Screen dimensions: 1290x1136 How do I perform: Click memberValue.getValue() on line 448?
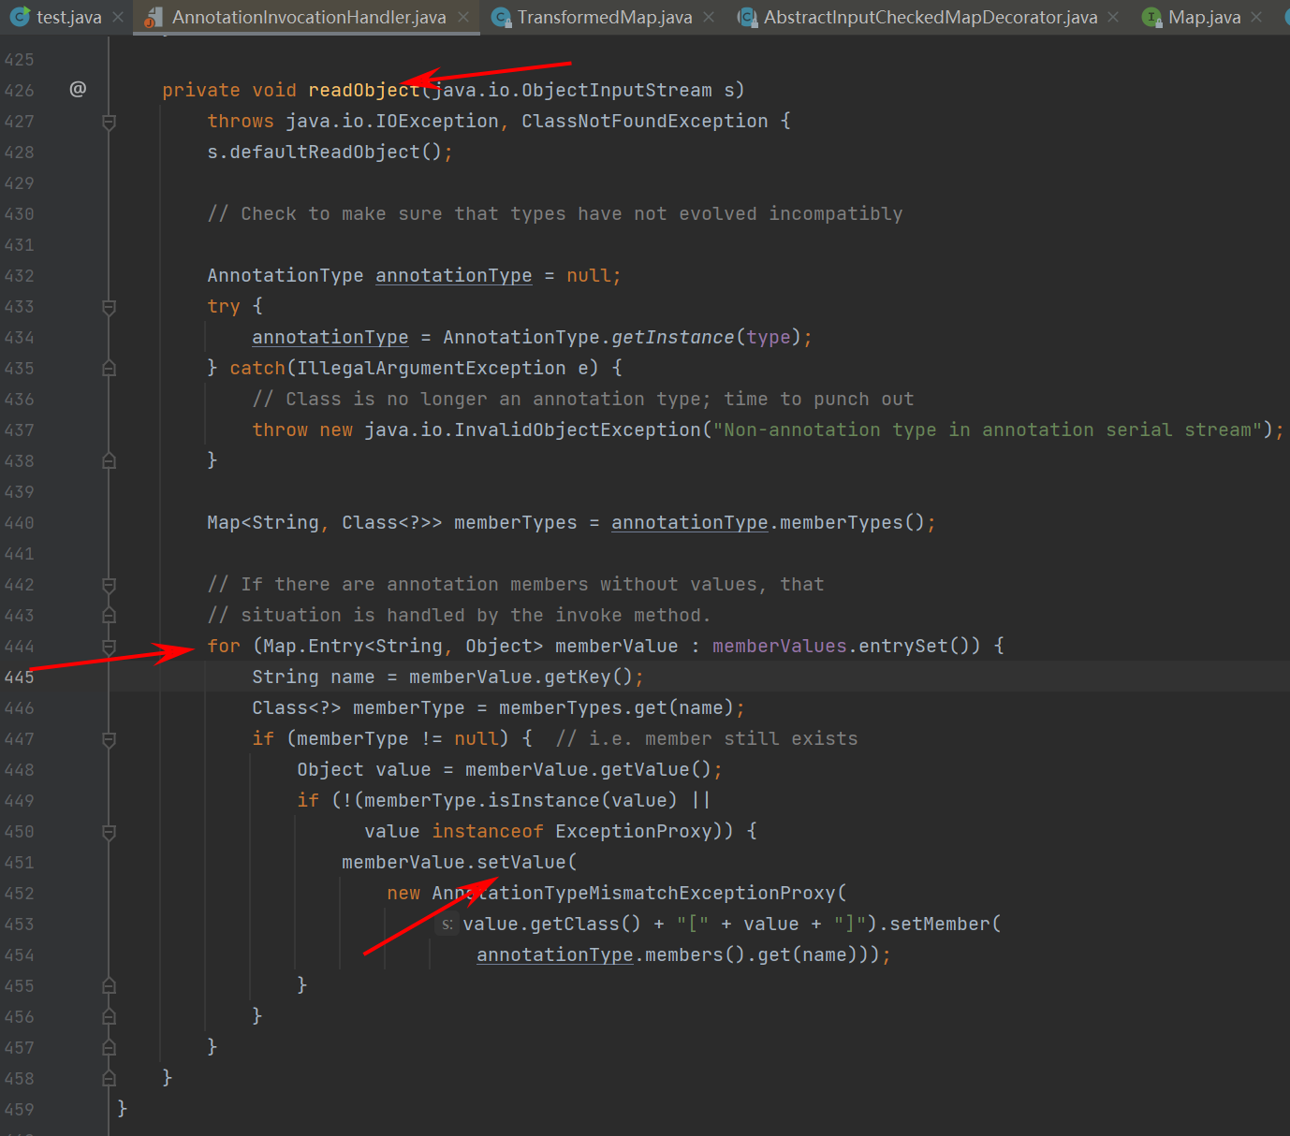tap(589, 769)
